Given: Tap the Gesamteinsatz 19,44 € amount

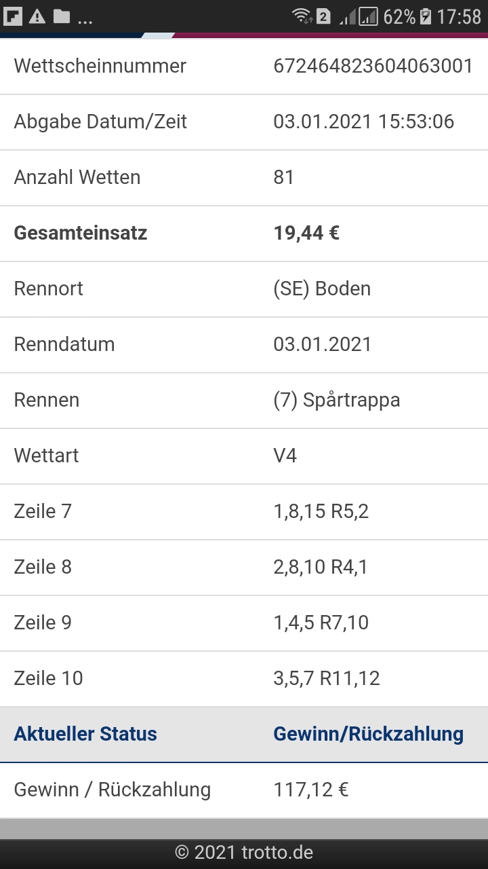Looking at the screenshot, I should [306, 233].
